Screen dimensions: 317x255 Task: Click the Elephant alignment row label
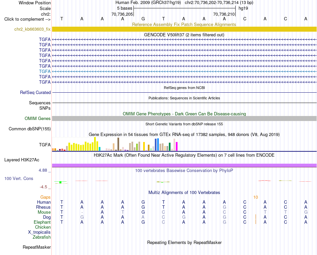point(42,222)
